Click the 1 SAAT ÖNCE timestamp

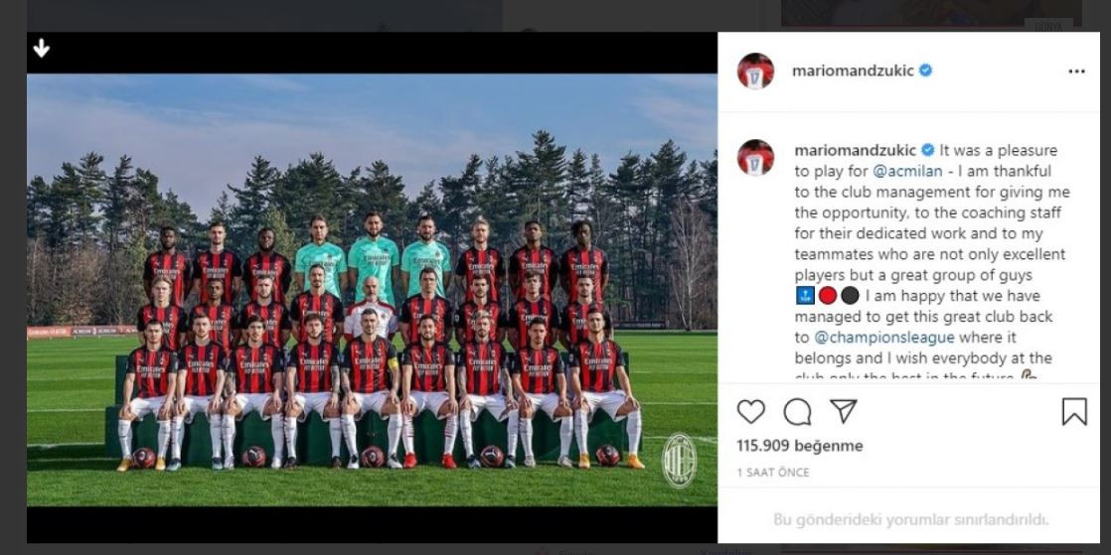[773, 473]
